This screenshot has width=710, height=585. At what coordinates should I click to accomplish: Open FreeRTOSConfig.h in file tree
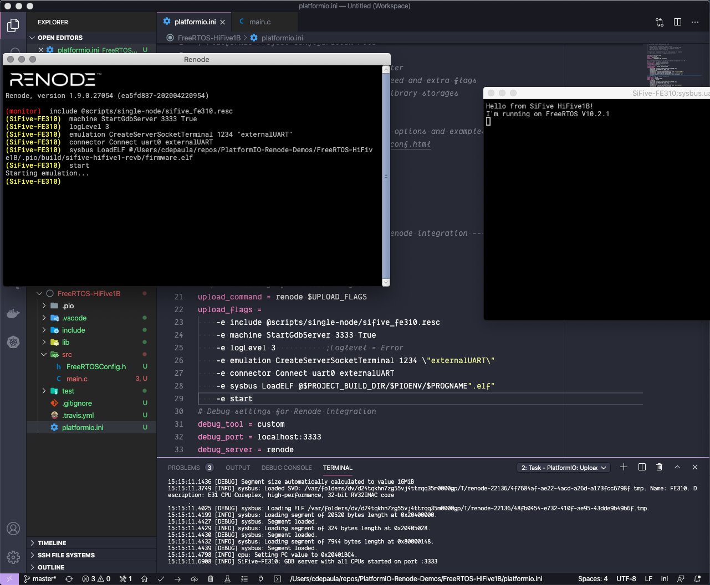(x=91, y=366)
